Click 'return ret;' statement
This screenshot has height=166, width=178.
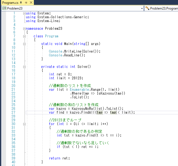coord(59,158)
